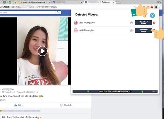Click the magnifier icon in address bar

tap(135, 7)
